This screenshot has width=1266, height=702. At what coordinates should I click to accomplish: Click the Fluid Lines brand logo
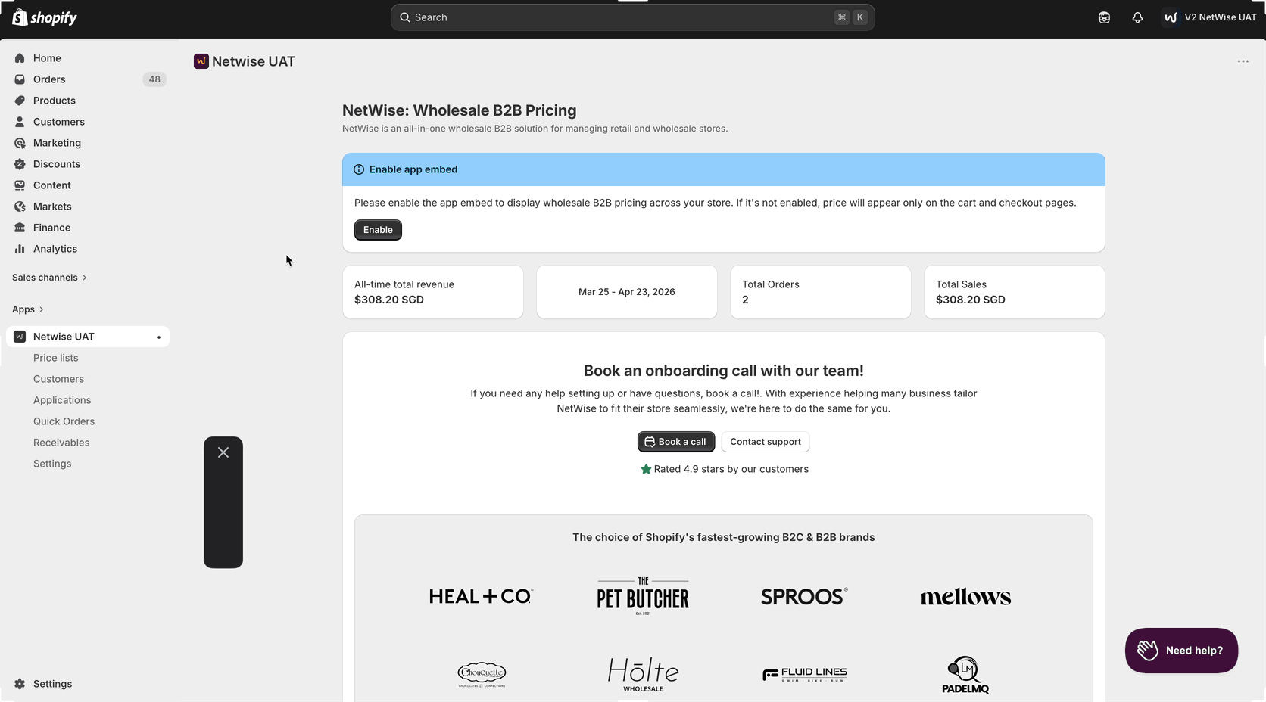[804, 674]
